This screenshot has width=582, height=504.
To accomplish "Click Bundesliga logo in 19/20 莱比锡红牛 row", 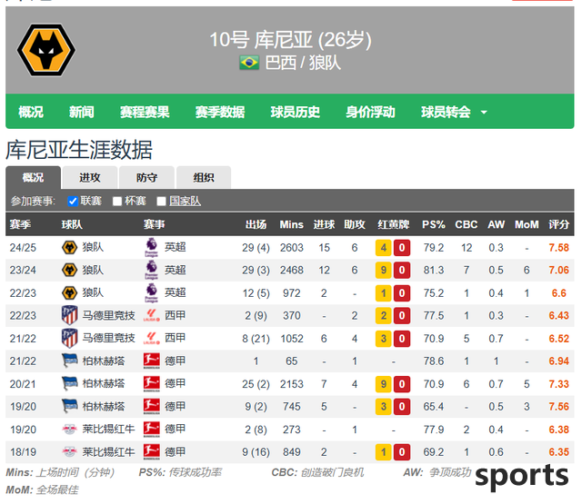I will pos(152,430).
